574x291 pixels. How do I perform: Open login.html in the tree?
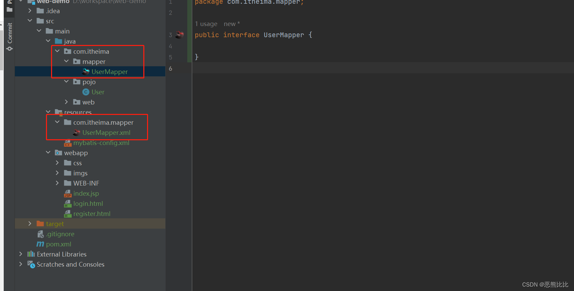coord(88,203)
